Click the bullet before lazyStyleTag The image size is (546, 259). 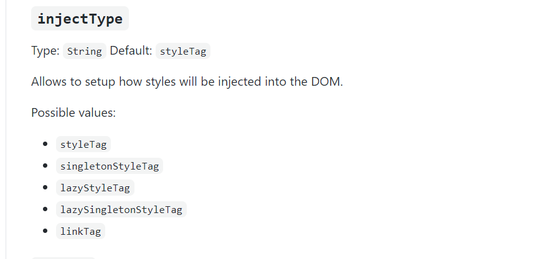coord(45,188)
